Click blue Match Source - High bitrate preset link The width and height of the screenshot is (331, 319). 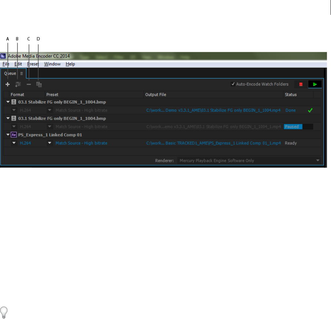point(81,143)
